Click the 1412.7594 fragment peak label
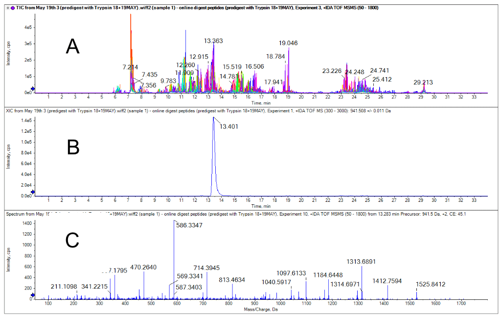The width and height of the screenshot is (502, 318). (x=387, y=281)
